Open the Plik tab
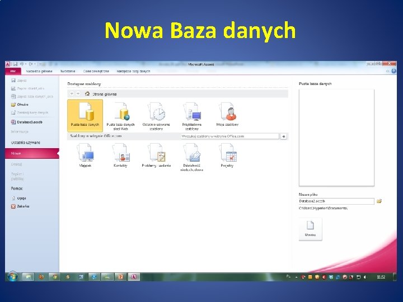 (13, 71)
